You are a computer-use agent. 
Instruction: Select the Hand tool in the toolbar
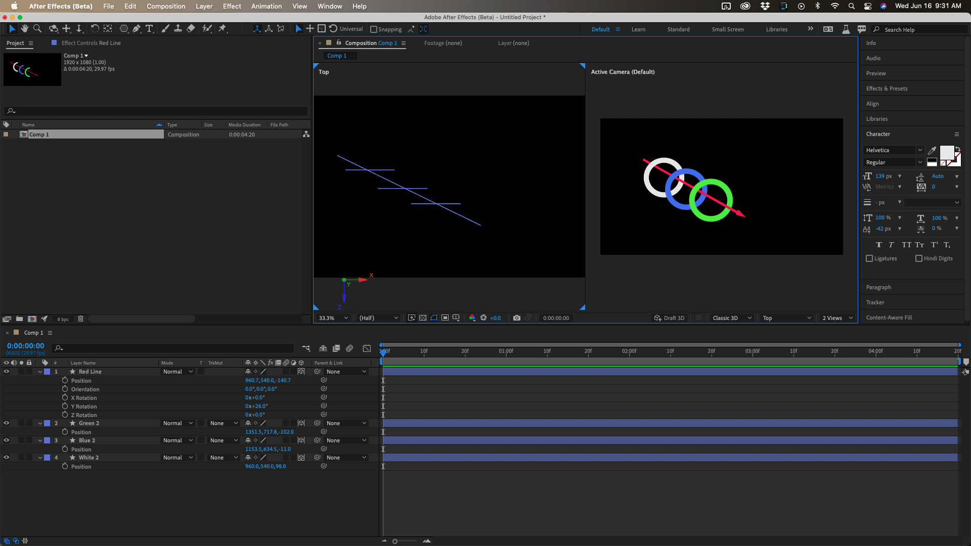[x=24, y=29]
